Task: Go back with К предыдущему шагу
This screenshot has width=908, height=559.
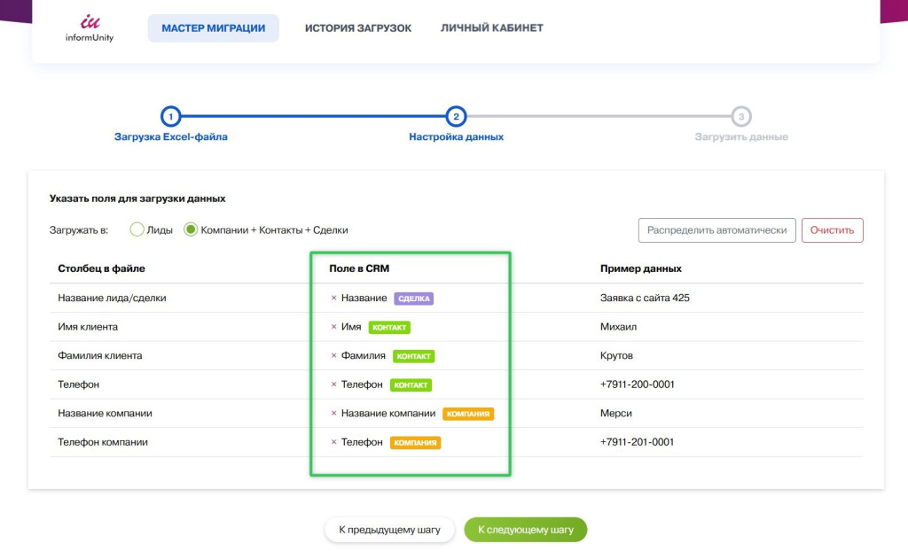Action: (x=389, y=530)
